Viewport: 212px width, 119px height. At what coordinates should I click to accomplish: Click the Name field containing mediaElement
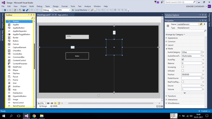188,24
